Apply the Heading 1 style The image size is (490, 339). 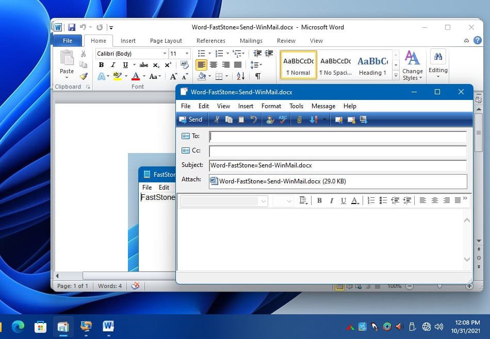[372, 65]
